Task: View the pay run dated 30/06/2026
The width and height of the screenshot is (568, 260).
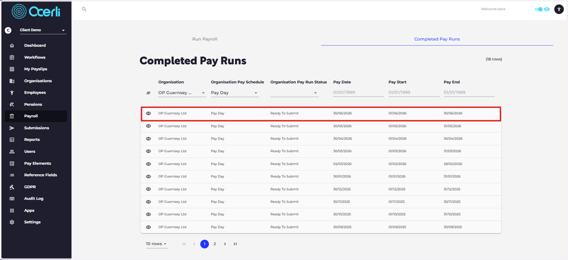Action: (x=148, y=113)
